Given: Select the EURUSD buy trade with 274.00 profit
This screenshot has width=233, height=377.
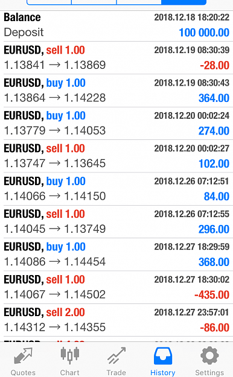Looking at the screenshot, I should pos(116,123).
